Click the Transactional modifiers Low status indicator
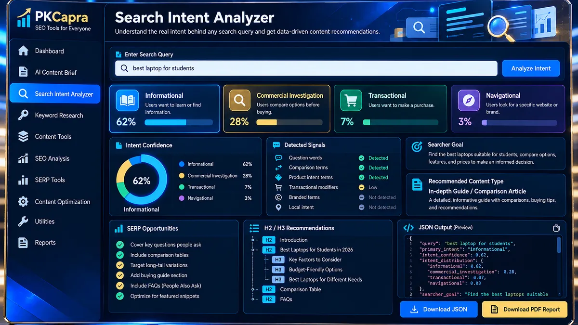This screenshot has width=578, height=325. coord(361,187)
